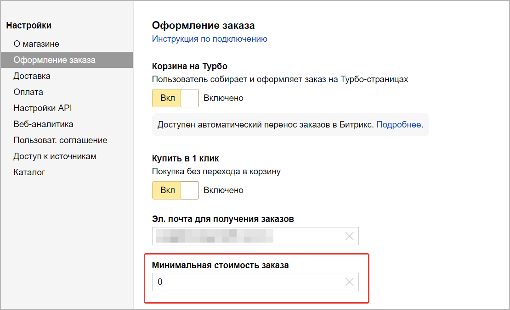Open the Оплата section
This screenshot has width=510, height=310.
28,92
